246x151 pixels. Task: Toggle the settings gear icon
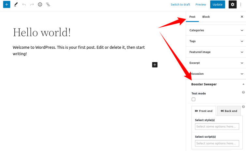tap(233, 4)
